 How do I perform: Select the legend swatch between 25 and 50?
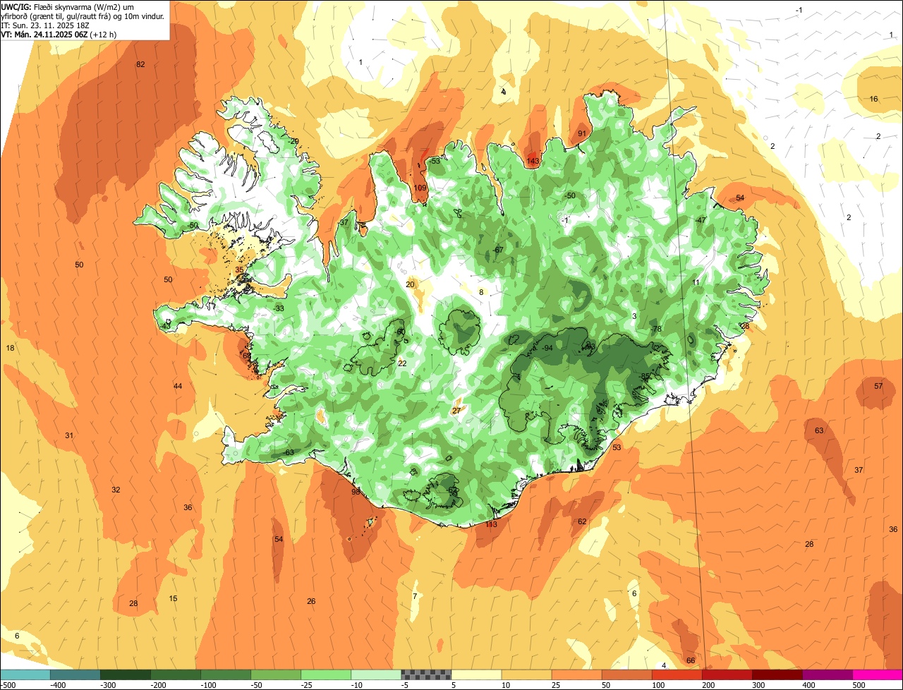point(576,675)
